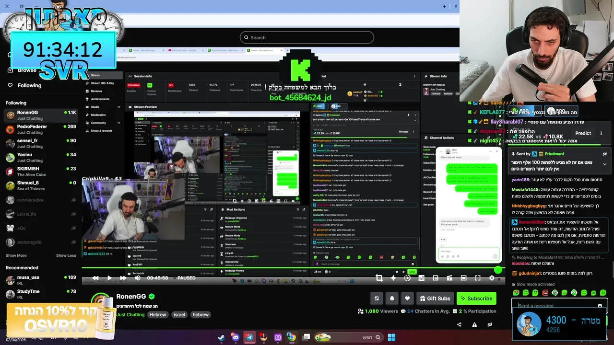Unpin the pinned message by Friedman1

click(604, 154)
